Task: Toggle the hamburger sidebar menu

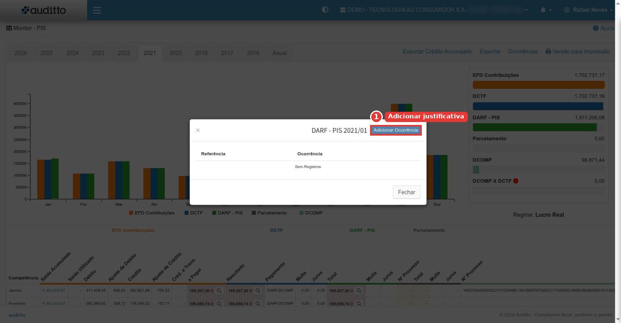Action: [97, 10]
